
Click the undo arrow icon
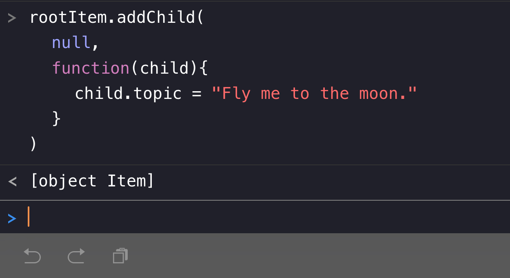[x=32, y=256]
